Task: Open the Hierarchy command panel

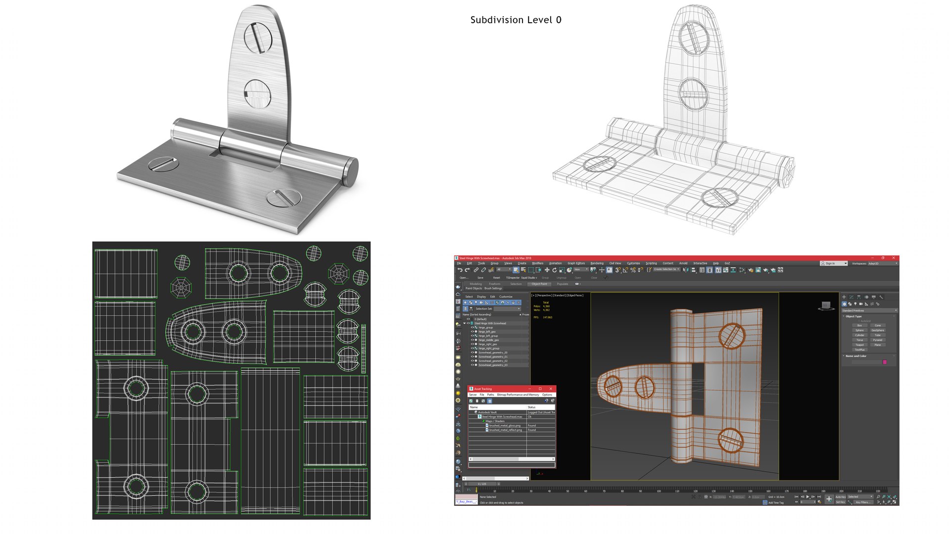Action: click(859, 297)
